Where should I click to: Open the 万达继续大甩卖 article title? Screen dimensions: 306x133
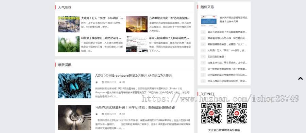169,18
